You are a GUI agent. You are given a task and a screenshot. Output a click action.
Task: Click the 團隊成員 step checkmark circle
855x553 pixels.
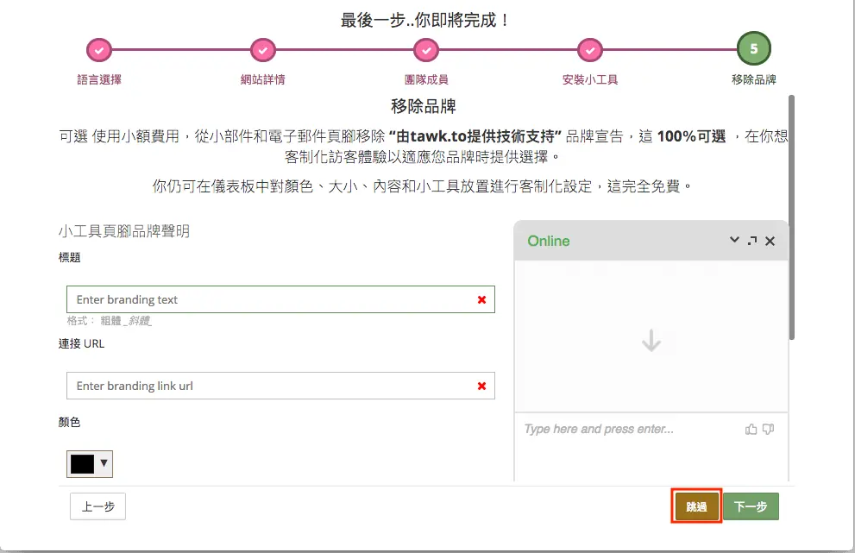426,50
